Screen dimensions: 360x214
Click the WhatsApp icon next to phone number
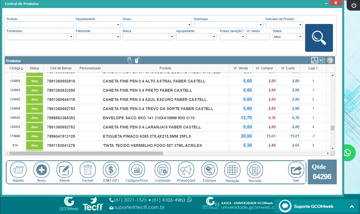click(x=190, y=200)
